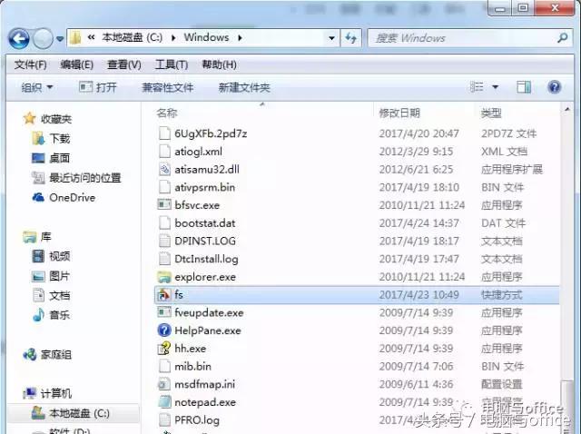Click 本地磁盘 (C:) breadcrumb in address bar
Image resolution: width=581 pixels, height=434 pixels.
click(132, 37)
